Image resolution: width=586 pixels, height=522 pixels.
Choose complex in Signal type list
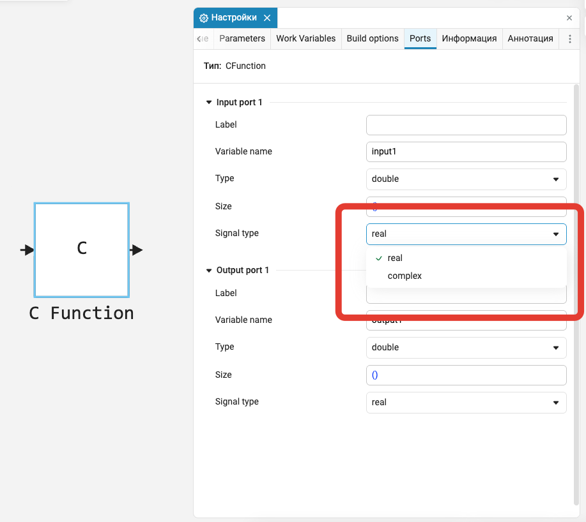click(x=405, y=276)
